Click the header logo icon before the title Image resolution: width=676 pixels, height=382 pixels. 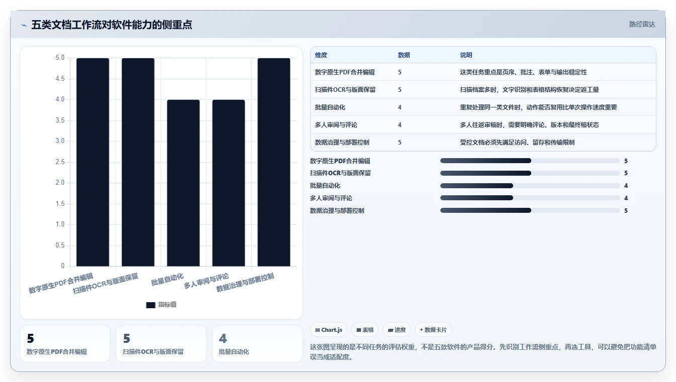tap(24, 25)
